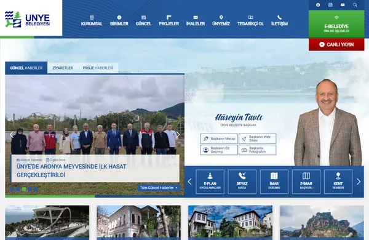Open the GÜNCEL menu
Screen dimensions: 369x240
click(143, 21)
